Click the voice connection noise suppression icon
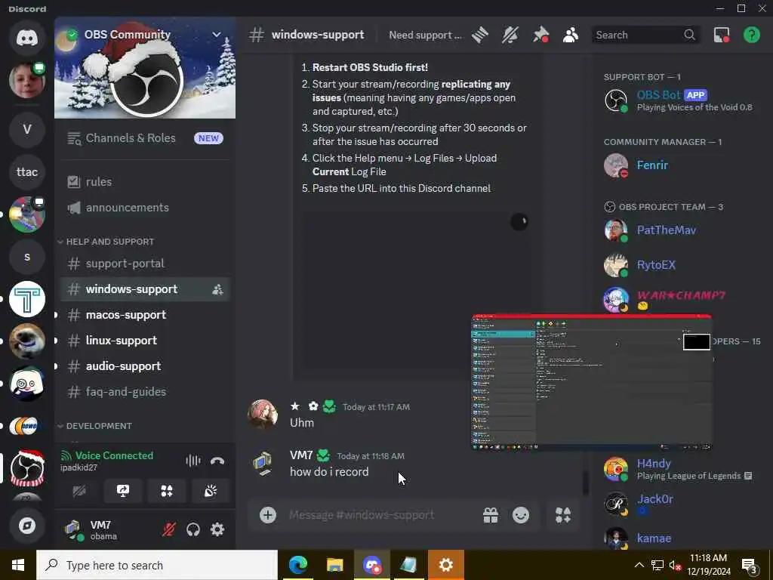The width and height of the screenshot is (773, 580). click(193, 461)
